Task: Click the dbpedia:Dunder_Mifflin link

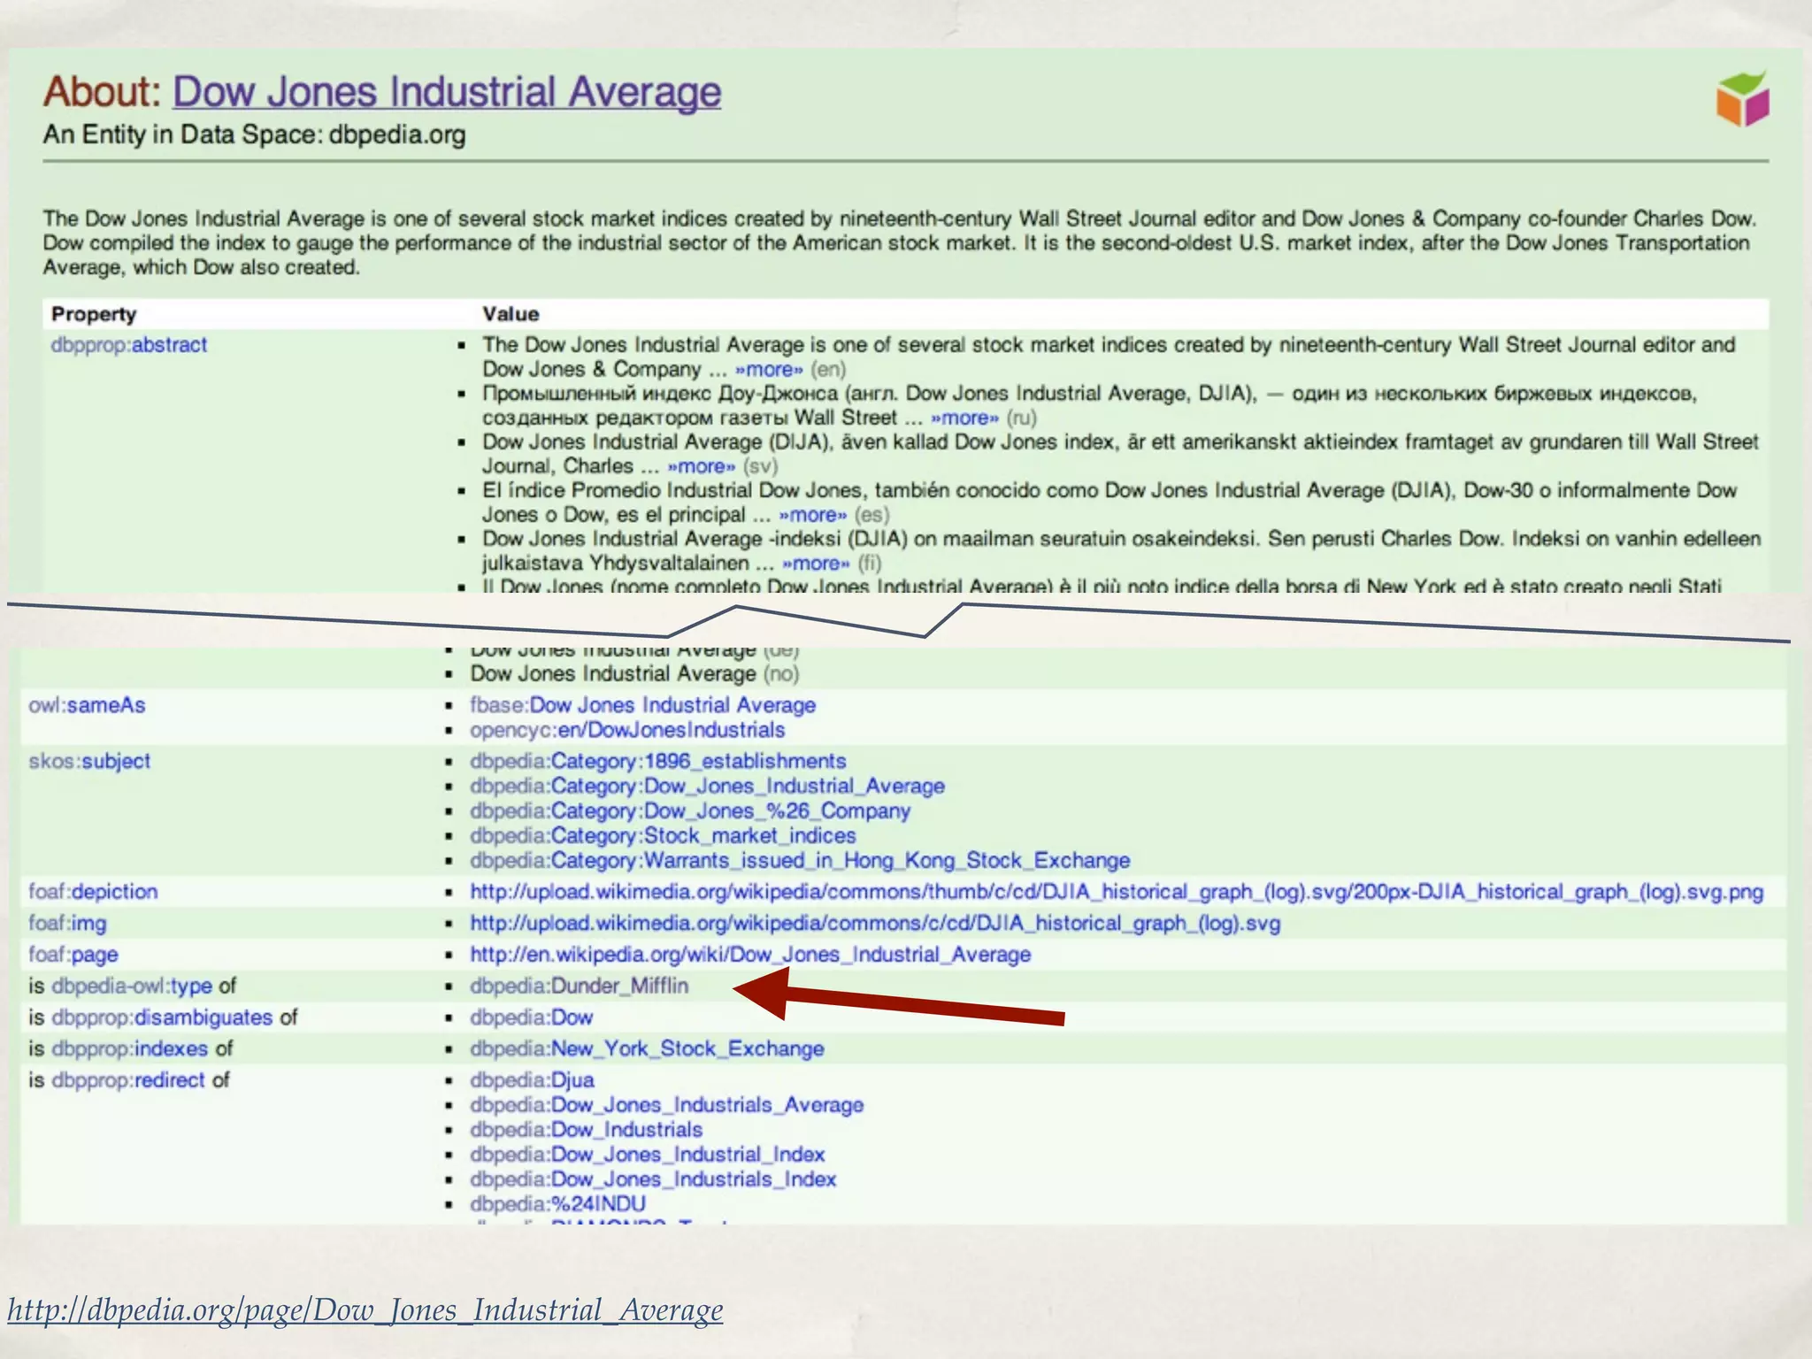Action: click(x=579, y=986)
